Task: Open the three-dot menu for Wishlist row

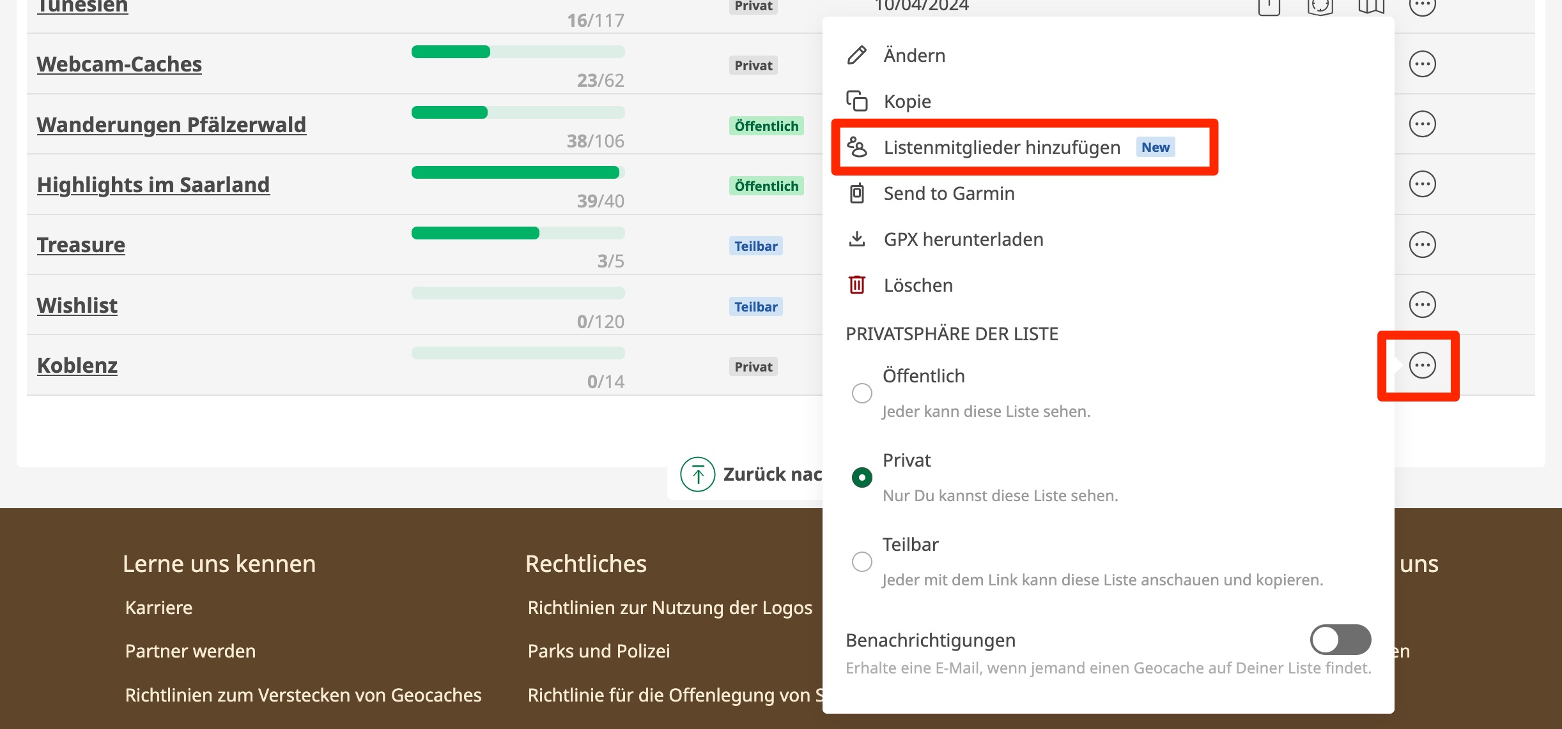Action: coord(1422,304)
